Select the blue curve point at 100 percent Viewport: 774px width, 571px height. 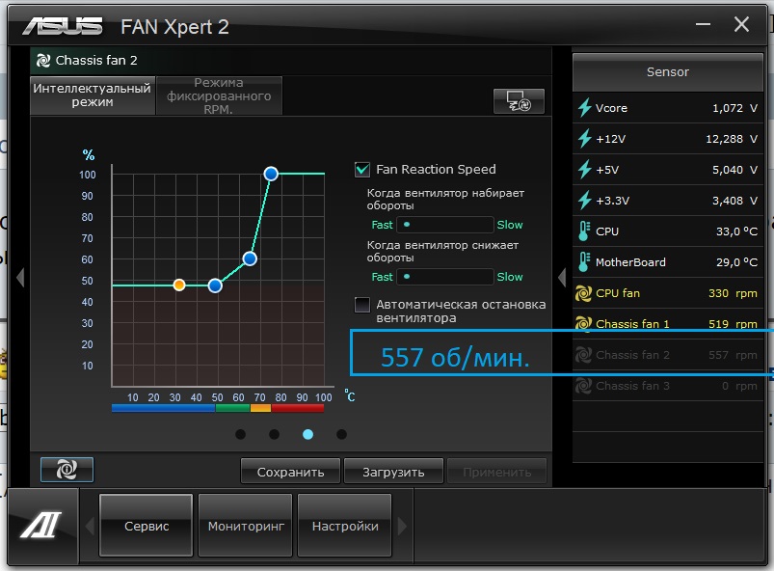pos(271,174)
